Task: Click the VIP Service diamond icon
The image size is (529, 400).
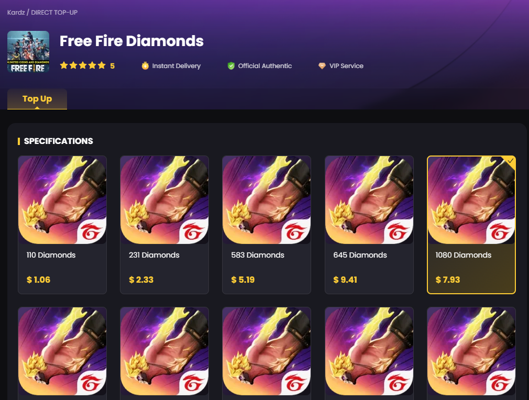Action: pos(322,66)
